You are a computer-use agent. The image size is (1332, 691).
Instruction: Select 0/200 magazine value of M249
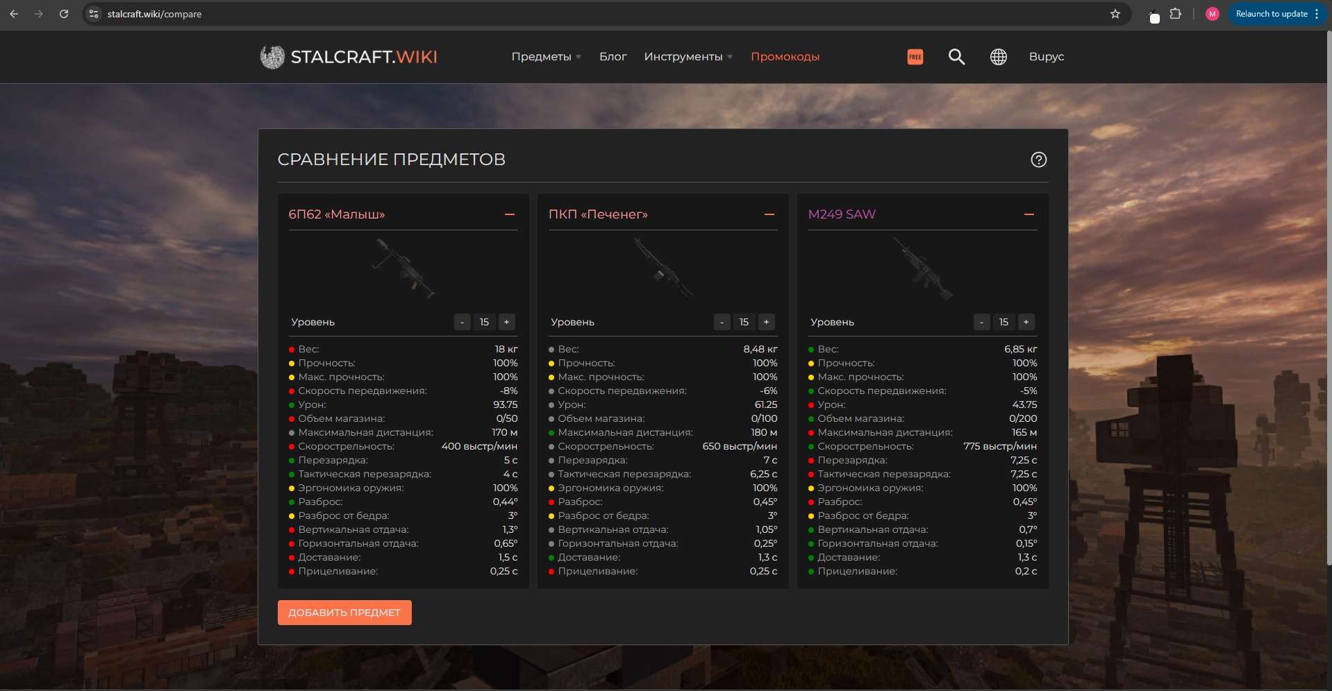(x=1023, y=418)
